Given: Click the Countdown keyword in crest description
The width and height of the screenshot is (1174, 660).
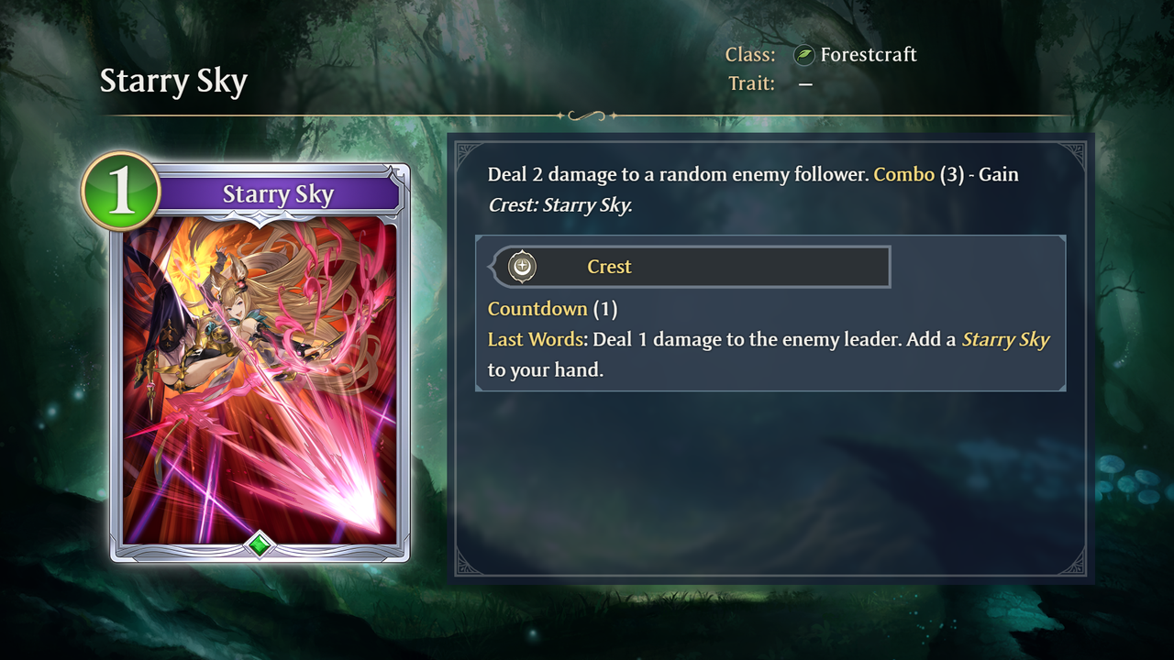Looking at the screenshot, I should pos(537,309).
